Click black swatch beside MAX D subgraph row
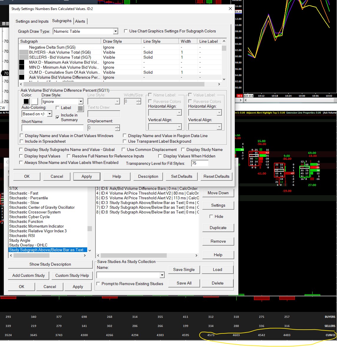The width and height of the screenshot is (337, 347). coord(22,62)
